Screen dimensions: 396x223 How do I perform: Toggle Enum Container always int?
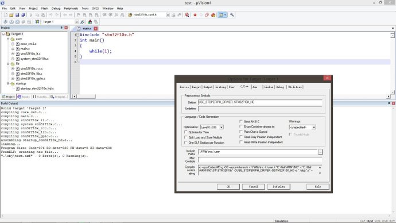click(241, 126)
